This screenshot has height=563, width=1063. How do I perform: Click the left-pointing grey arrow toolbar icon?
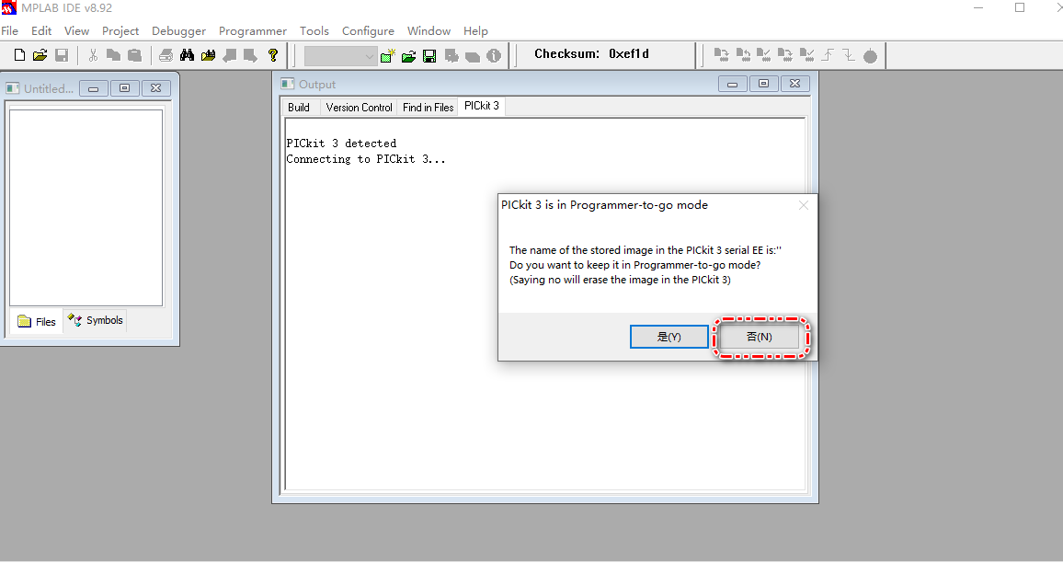point(230,55)
